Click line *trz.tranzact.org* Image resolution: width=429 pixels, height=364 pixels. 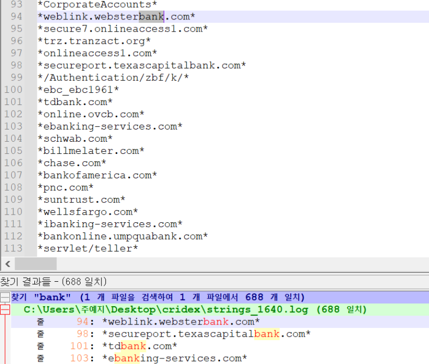(94, 41)
